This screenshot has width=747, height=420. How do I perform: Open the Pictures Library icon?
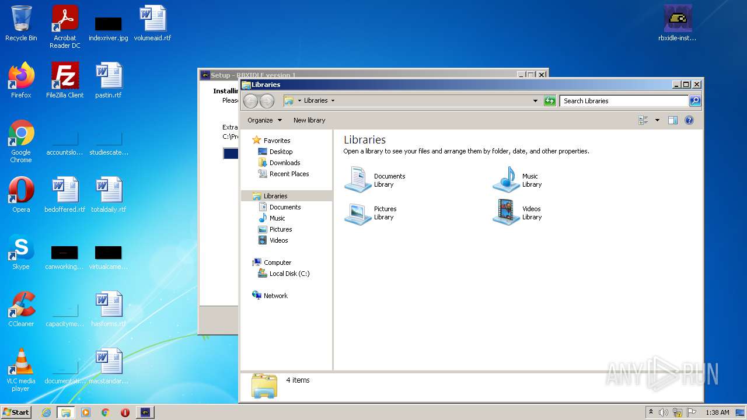(x=358, y=213)
